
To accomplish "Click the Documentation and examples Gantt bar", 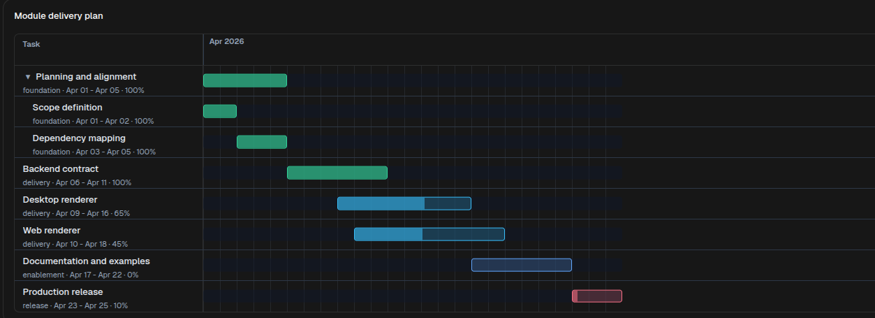I will (522, 265).
